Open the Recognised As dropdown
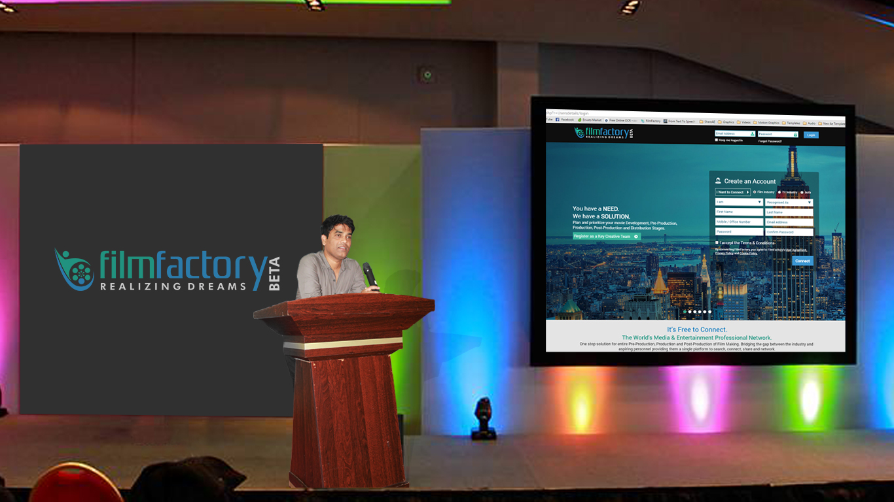This screenshot has width=894, height=502. click(x=789, y=203)
